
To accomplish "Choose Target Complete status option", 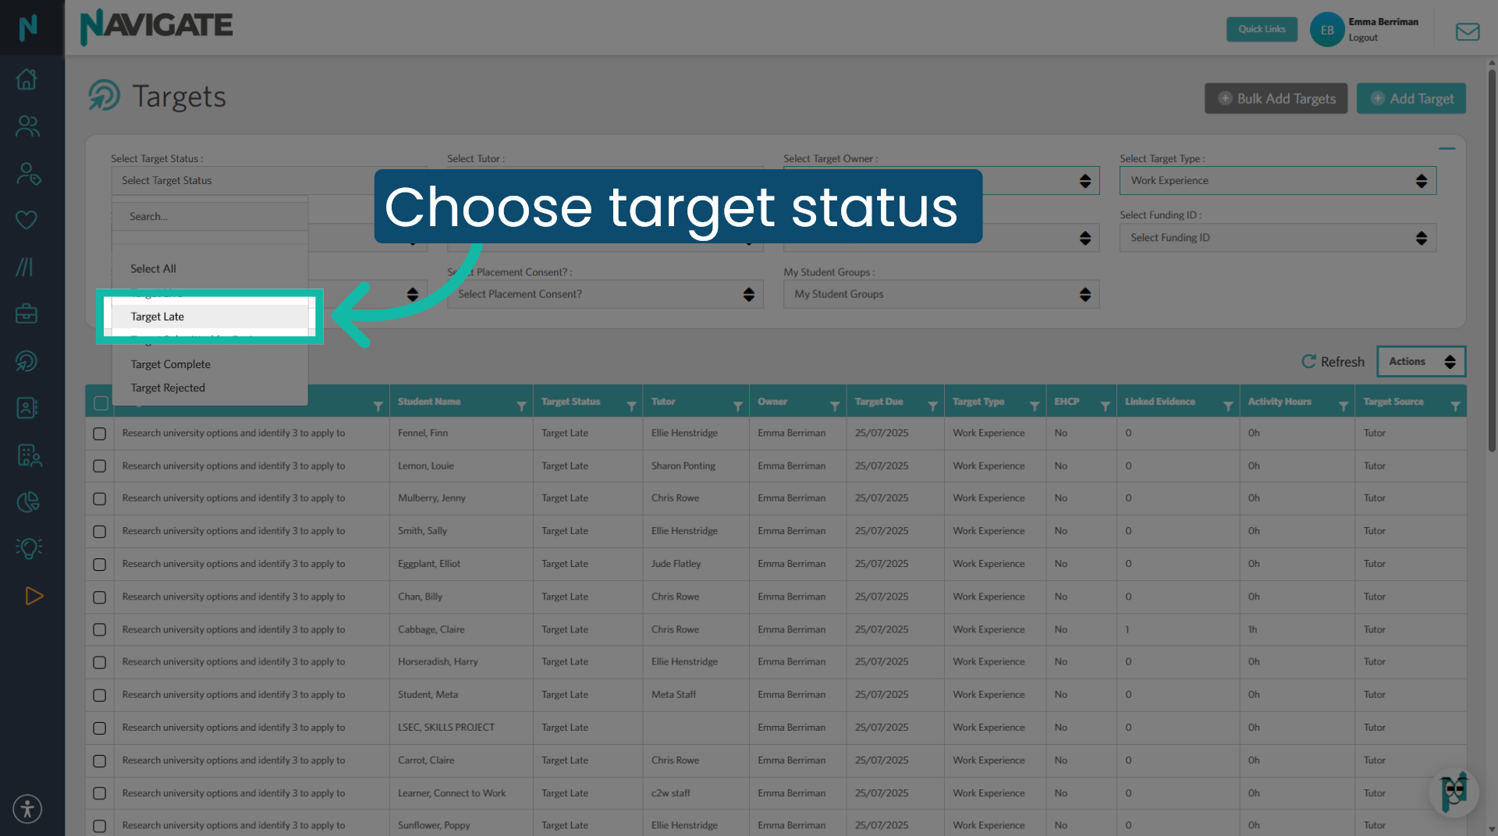I will 210,364.
